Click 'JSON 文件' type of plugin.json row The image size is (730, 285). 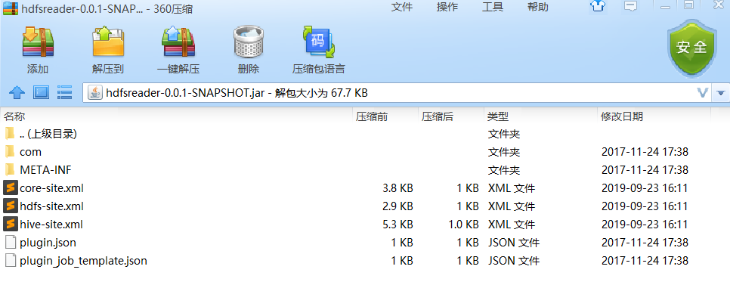tap(514, 243)
